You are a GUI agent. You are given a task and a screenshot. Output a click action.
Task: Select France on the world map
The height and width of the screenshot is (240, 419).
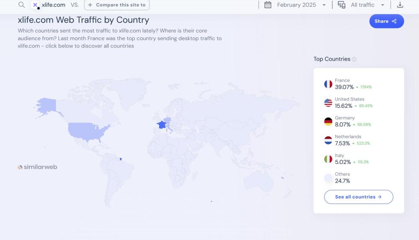point(161,125)
